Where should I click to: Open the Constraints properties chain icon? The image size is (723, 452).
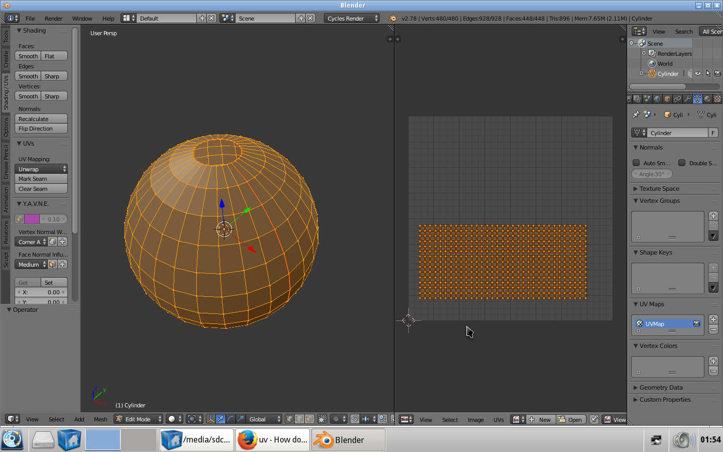click(x=677, y=99)
